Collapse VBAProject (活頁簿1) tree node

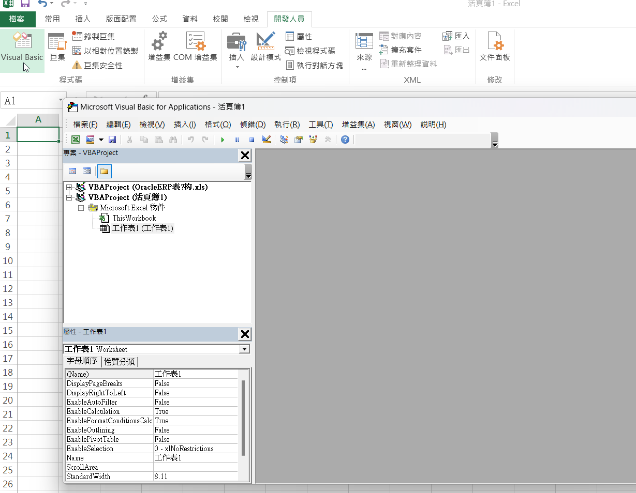point(69,197)
